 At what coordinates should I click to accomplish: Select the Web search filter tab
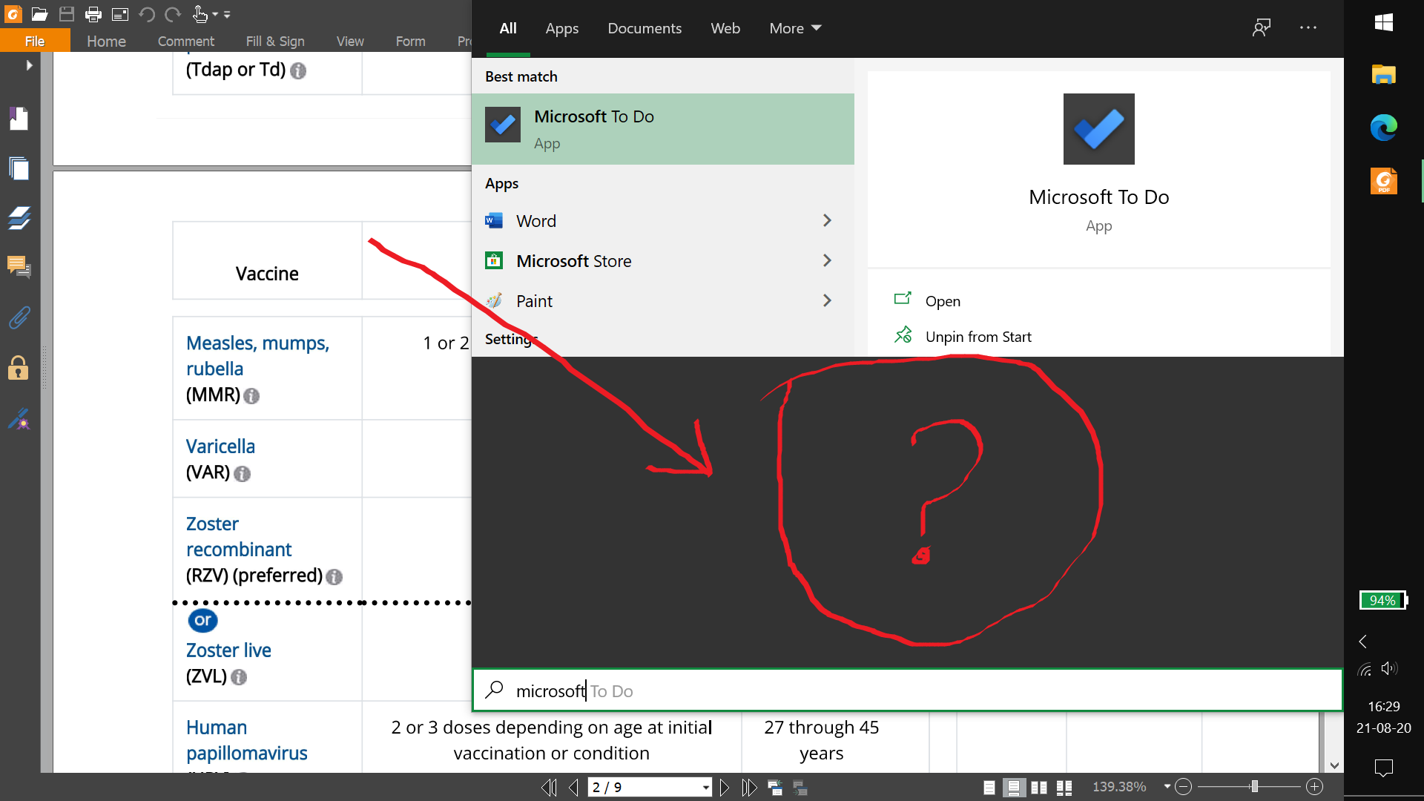tap(725, 28)
